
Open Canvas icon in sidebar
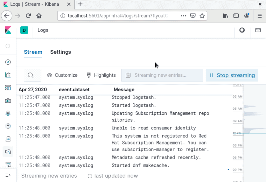8,101
